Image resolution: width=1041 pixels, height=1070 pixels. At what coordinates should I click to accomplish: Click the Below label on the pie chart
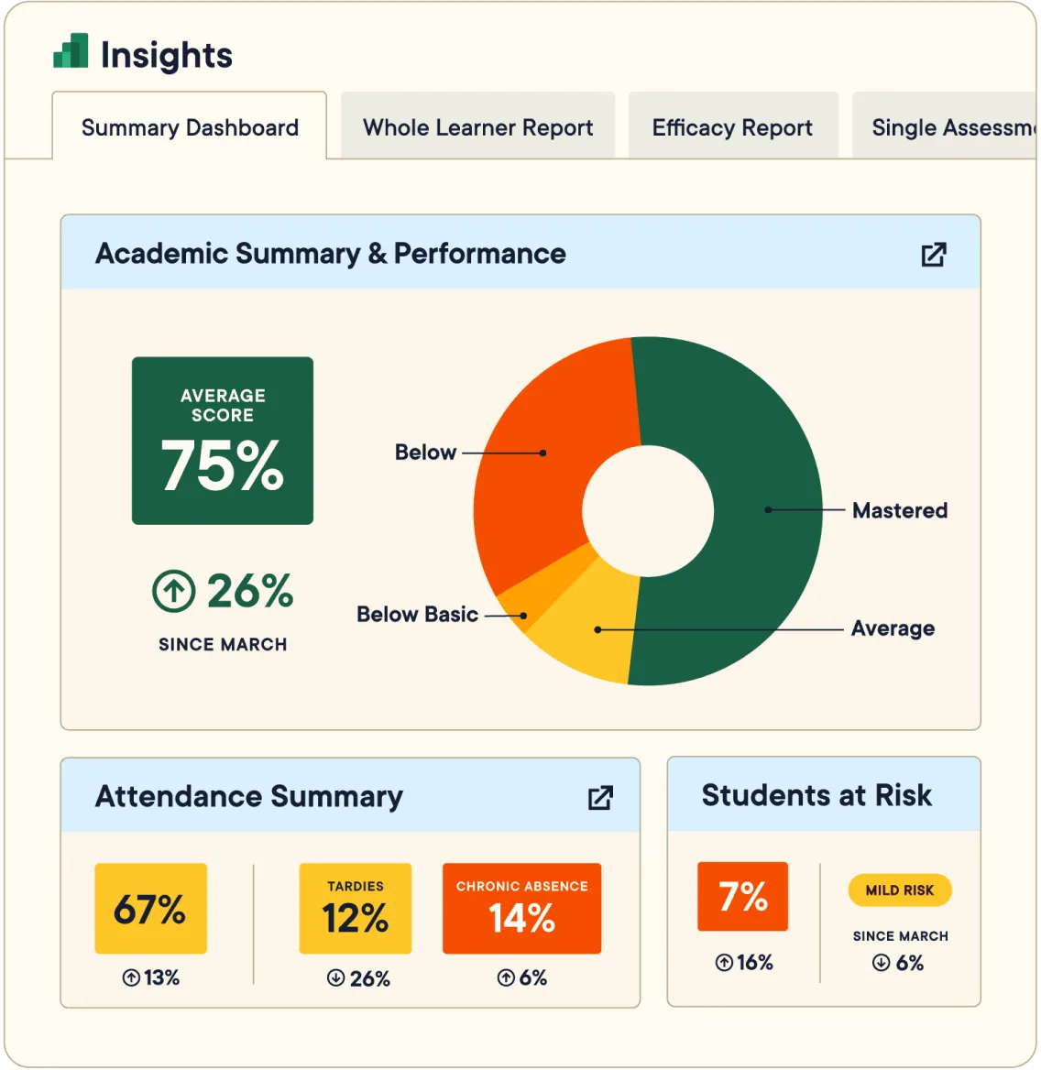tap(425, 452)
